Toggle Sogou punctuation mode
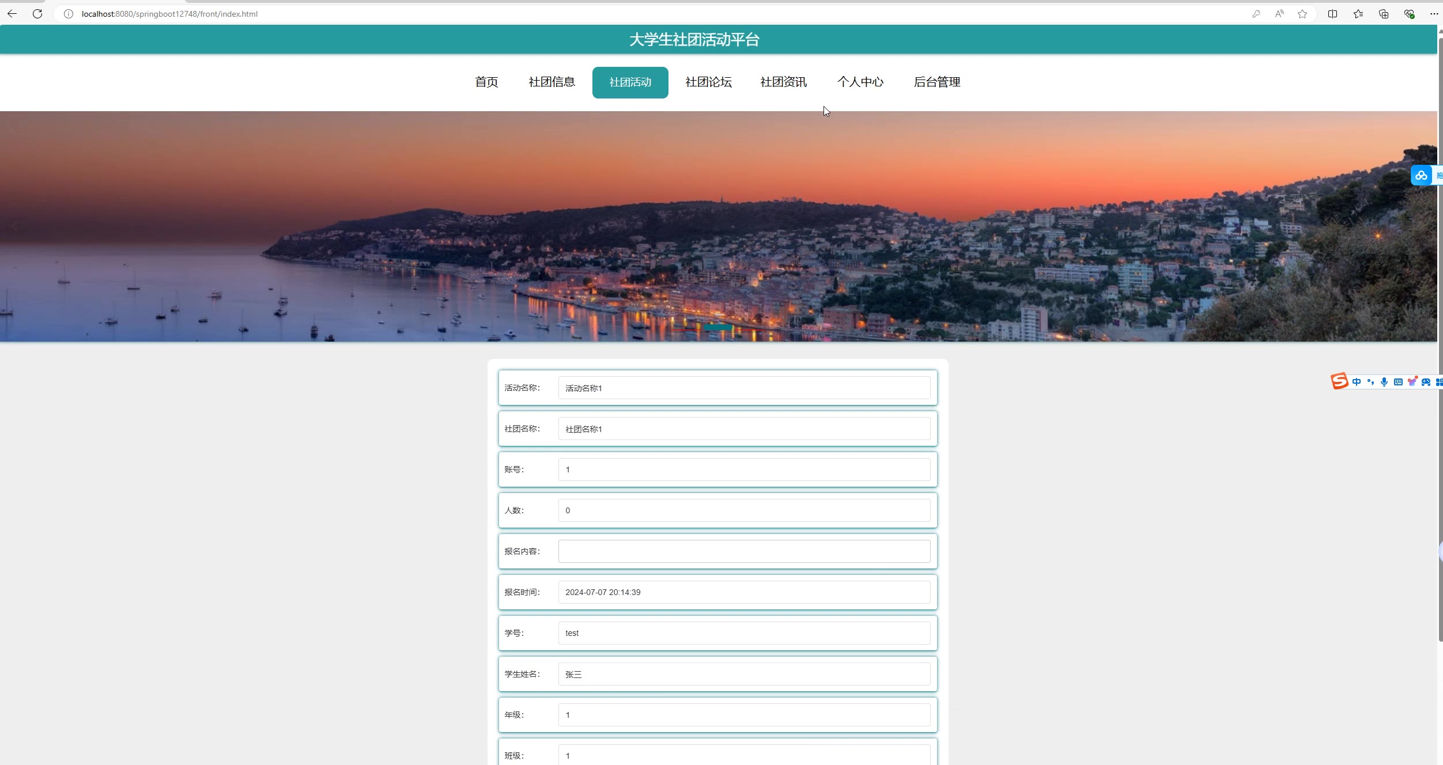1443x765 pixels. (x=1370, y=382)
